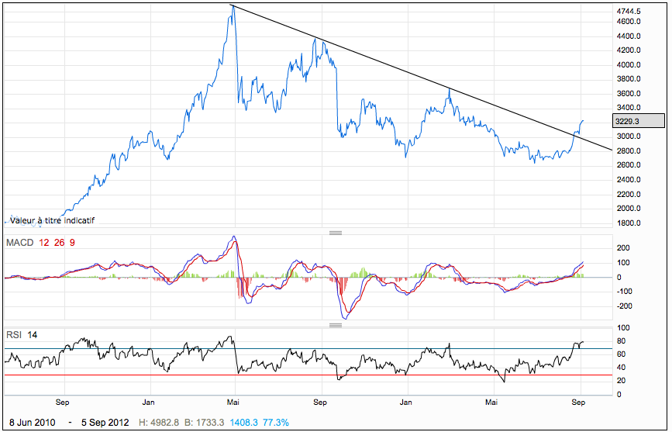
Task: Select the blue RSI overbought level line
Action: click(308, 348)
